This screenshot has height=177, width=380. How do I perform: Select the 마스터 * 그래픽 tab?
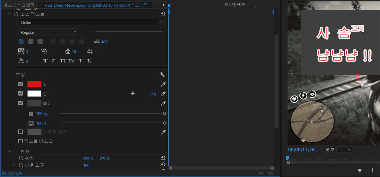click(19, 5)
